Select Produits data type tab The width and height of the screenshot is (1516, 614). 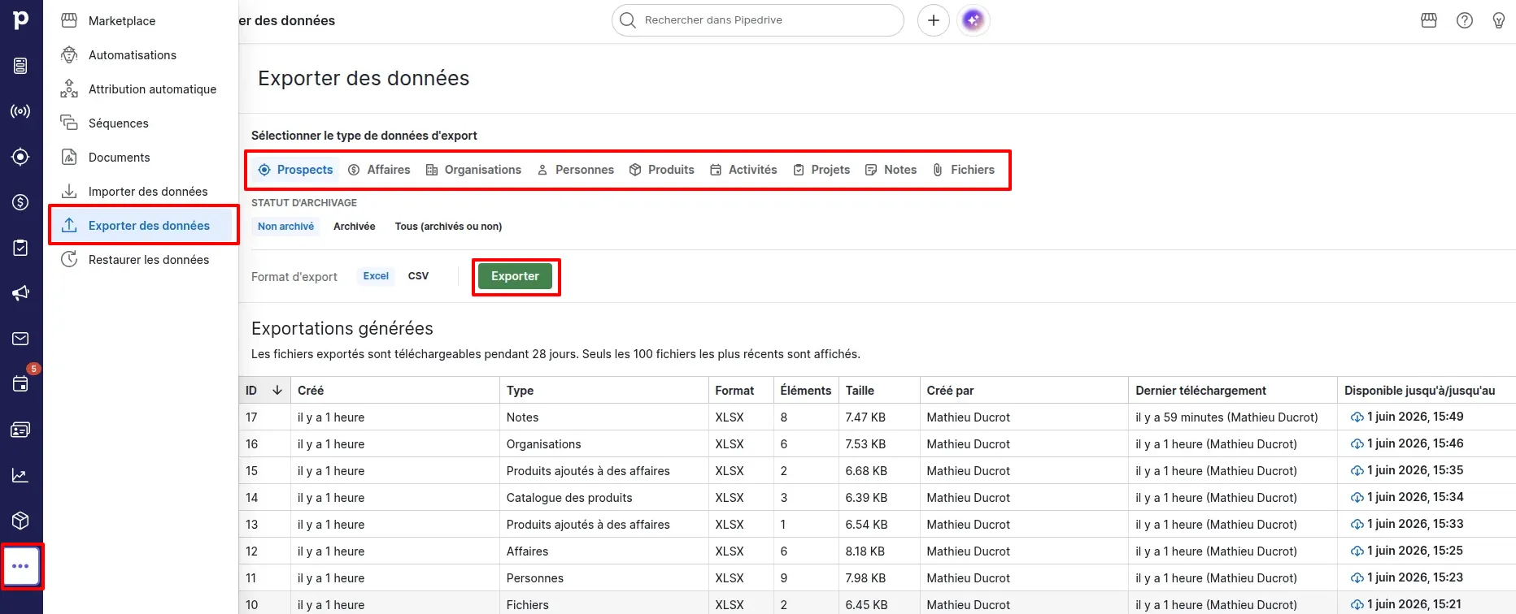pyautogui.click(x=662, y=170)
